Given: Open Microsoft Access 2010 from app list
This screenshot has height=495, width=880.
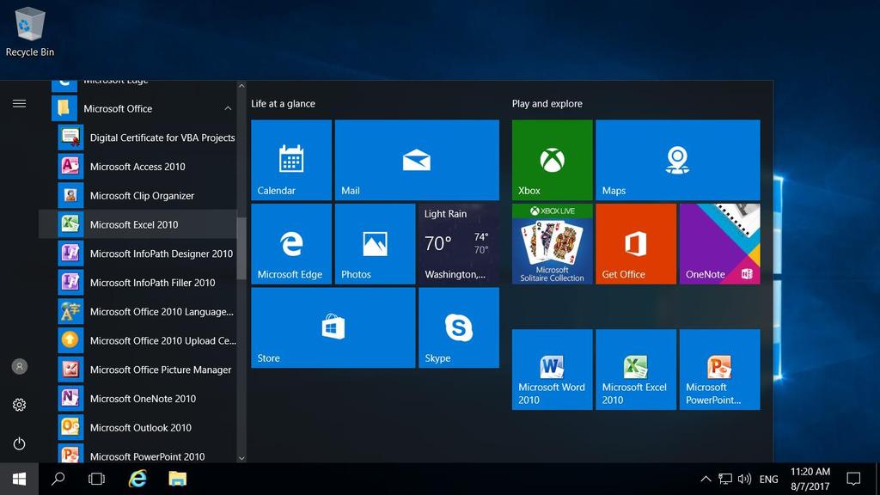Looking at the screenshot, I should 137,166.
